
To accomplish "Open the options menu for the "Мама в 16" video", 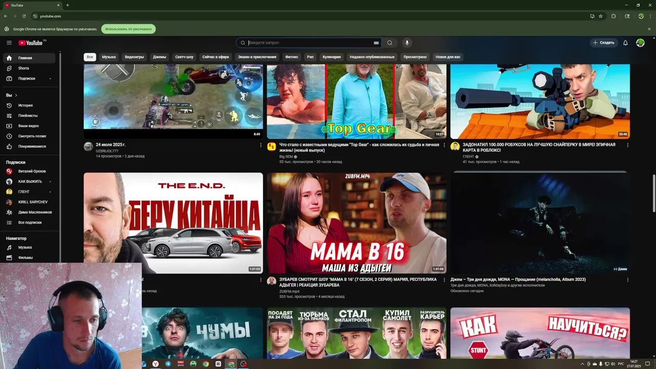I will (x=444, y=280).
